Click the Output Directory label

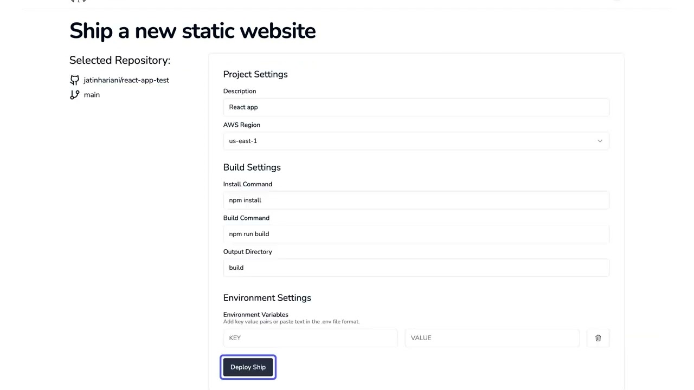pyautogui.click(x=248, y=252)
